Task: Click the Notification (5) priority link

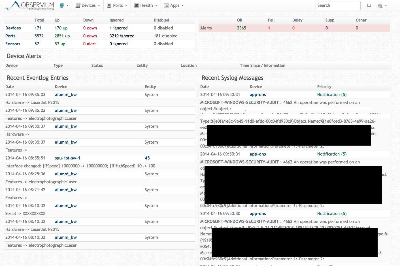Action: pyautogui.click(x=332, y=94)
